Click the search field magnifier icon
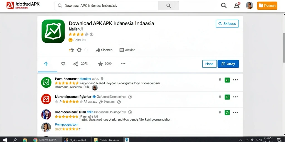285x142 pixels. point(60,6)
